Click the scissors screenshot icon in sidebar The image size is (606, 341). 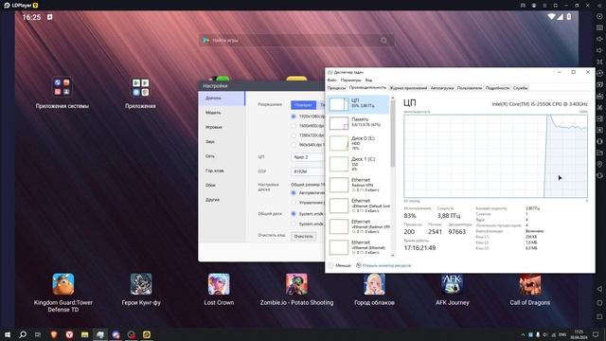tap(599, 107)
